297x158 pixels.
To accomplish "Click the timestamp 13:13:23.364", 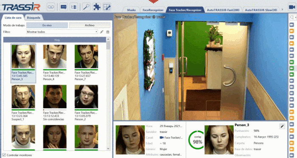I will (x=20, y=116).
